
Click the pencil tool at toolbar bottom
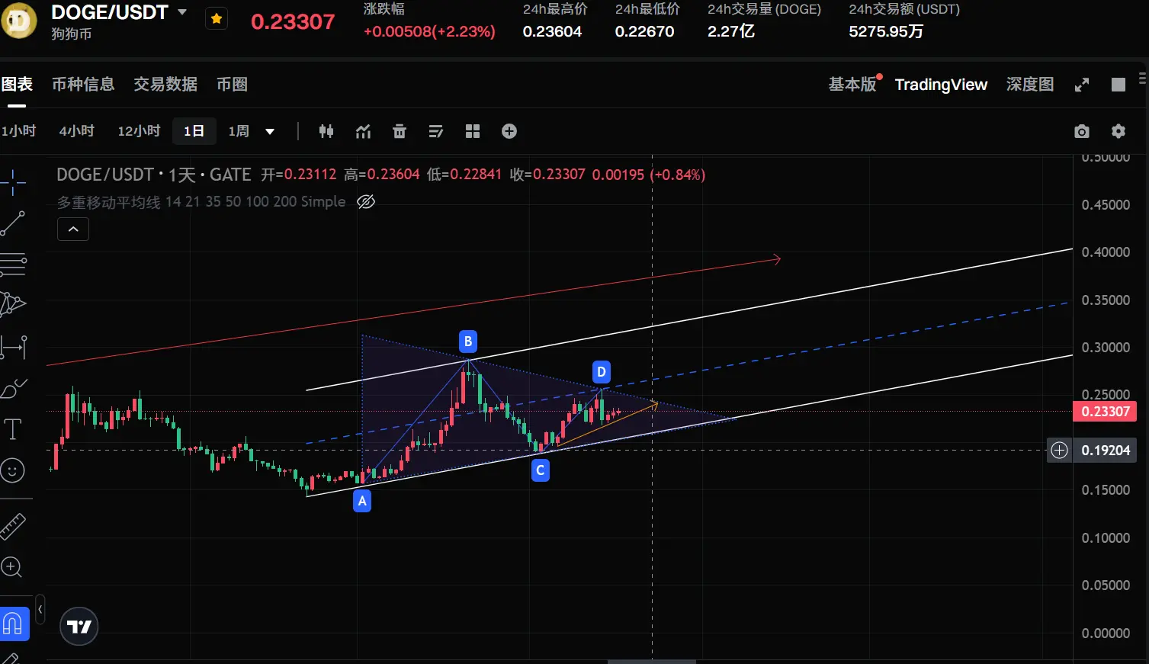9,659
